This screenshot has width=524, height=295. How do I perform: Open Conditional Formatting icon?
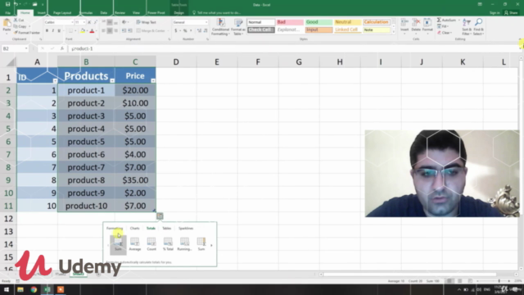coord(220,23)
